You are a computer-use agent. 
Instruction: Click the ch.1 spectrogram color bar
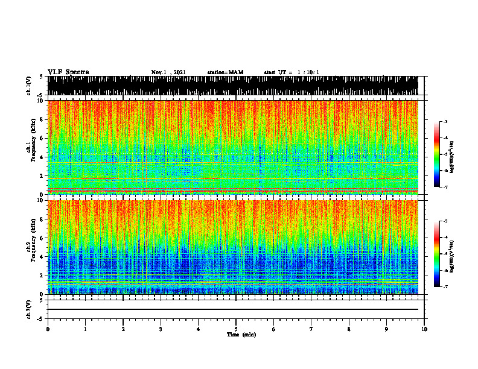point(436,154)
